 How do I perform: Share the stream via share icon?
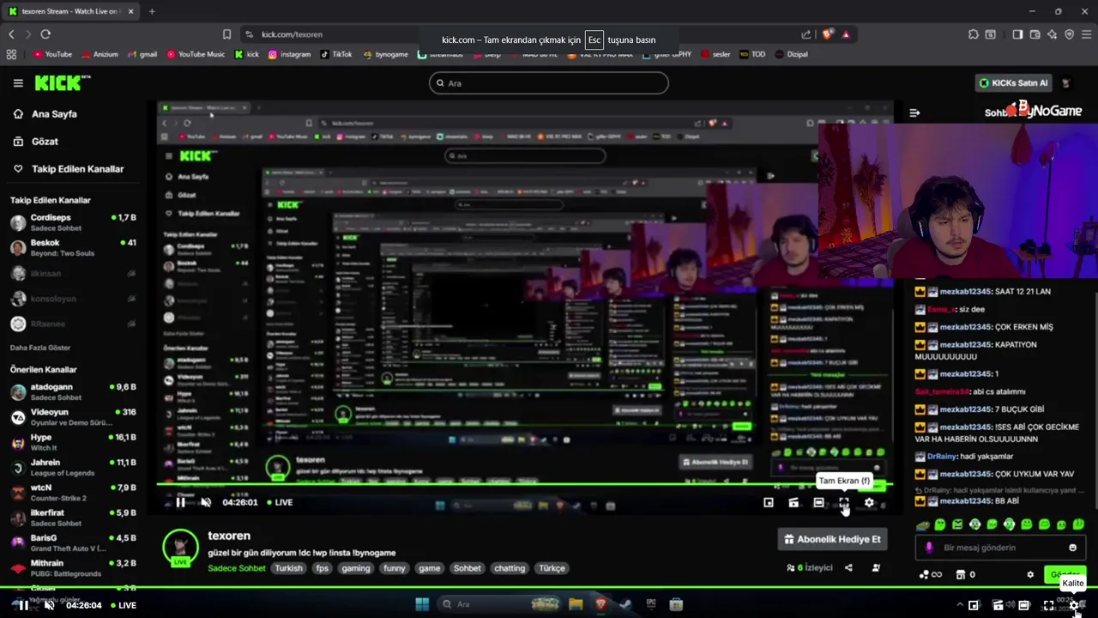pyautogui.click(x=848, y=567)
